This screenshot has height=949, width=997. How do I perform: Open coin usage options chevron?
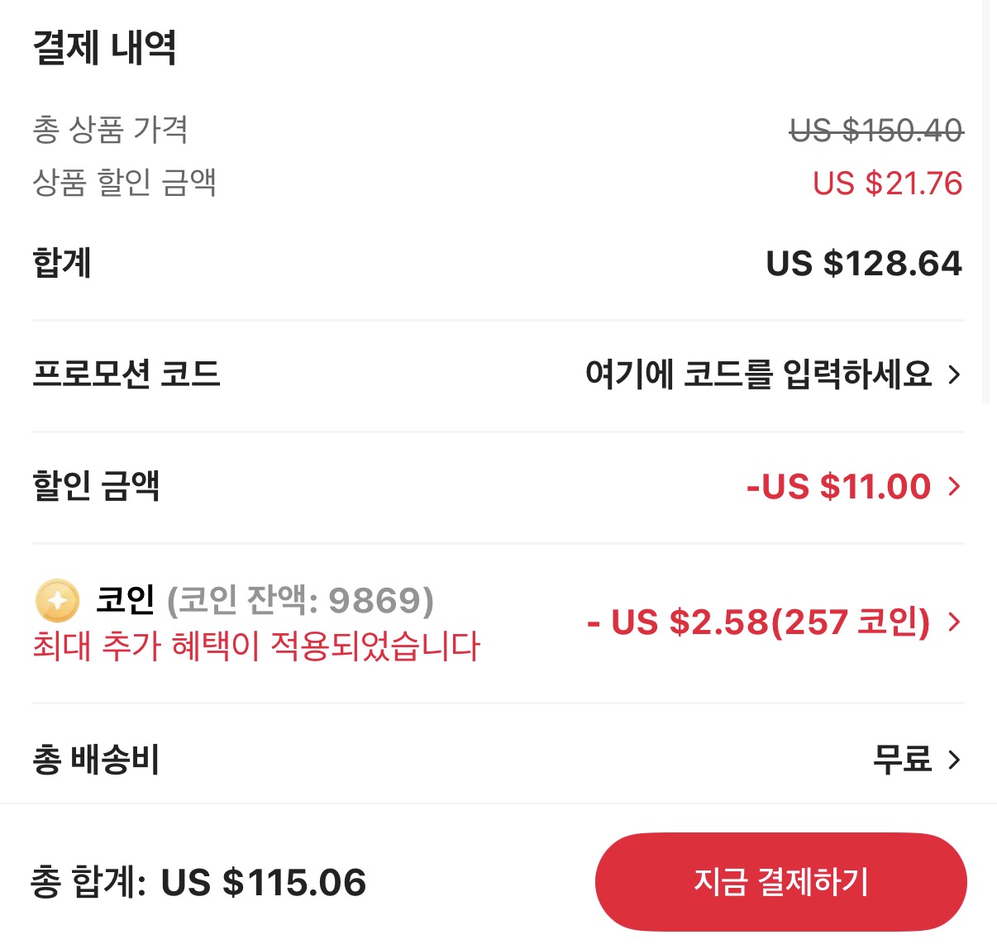pos(954,622)
